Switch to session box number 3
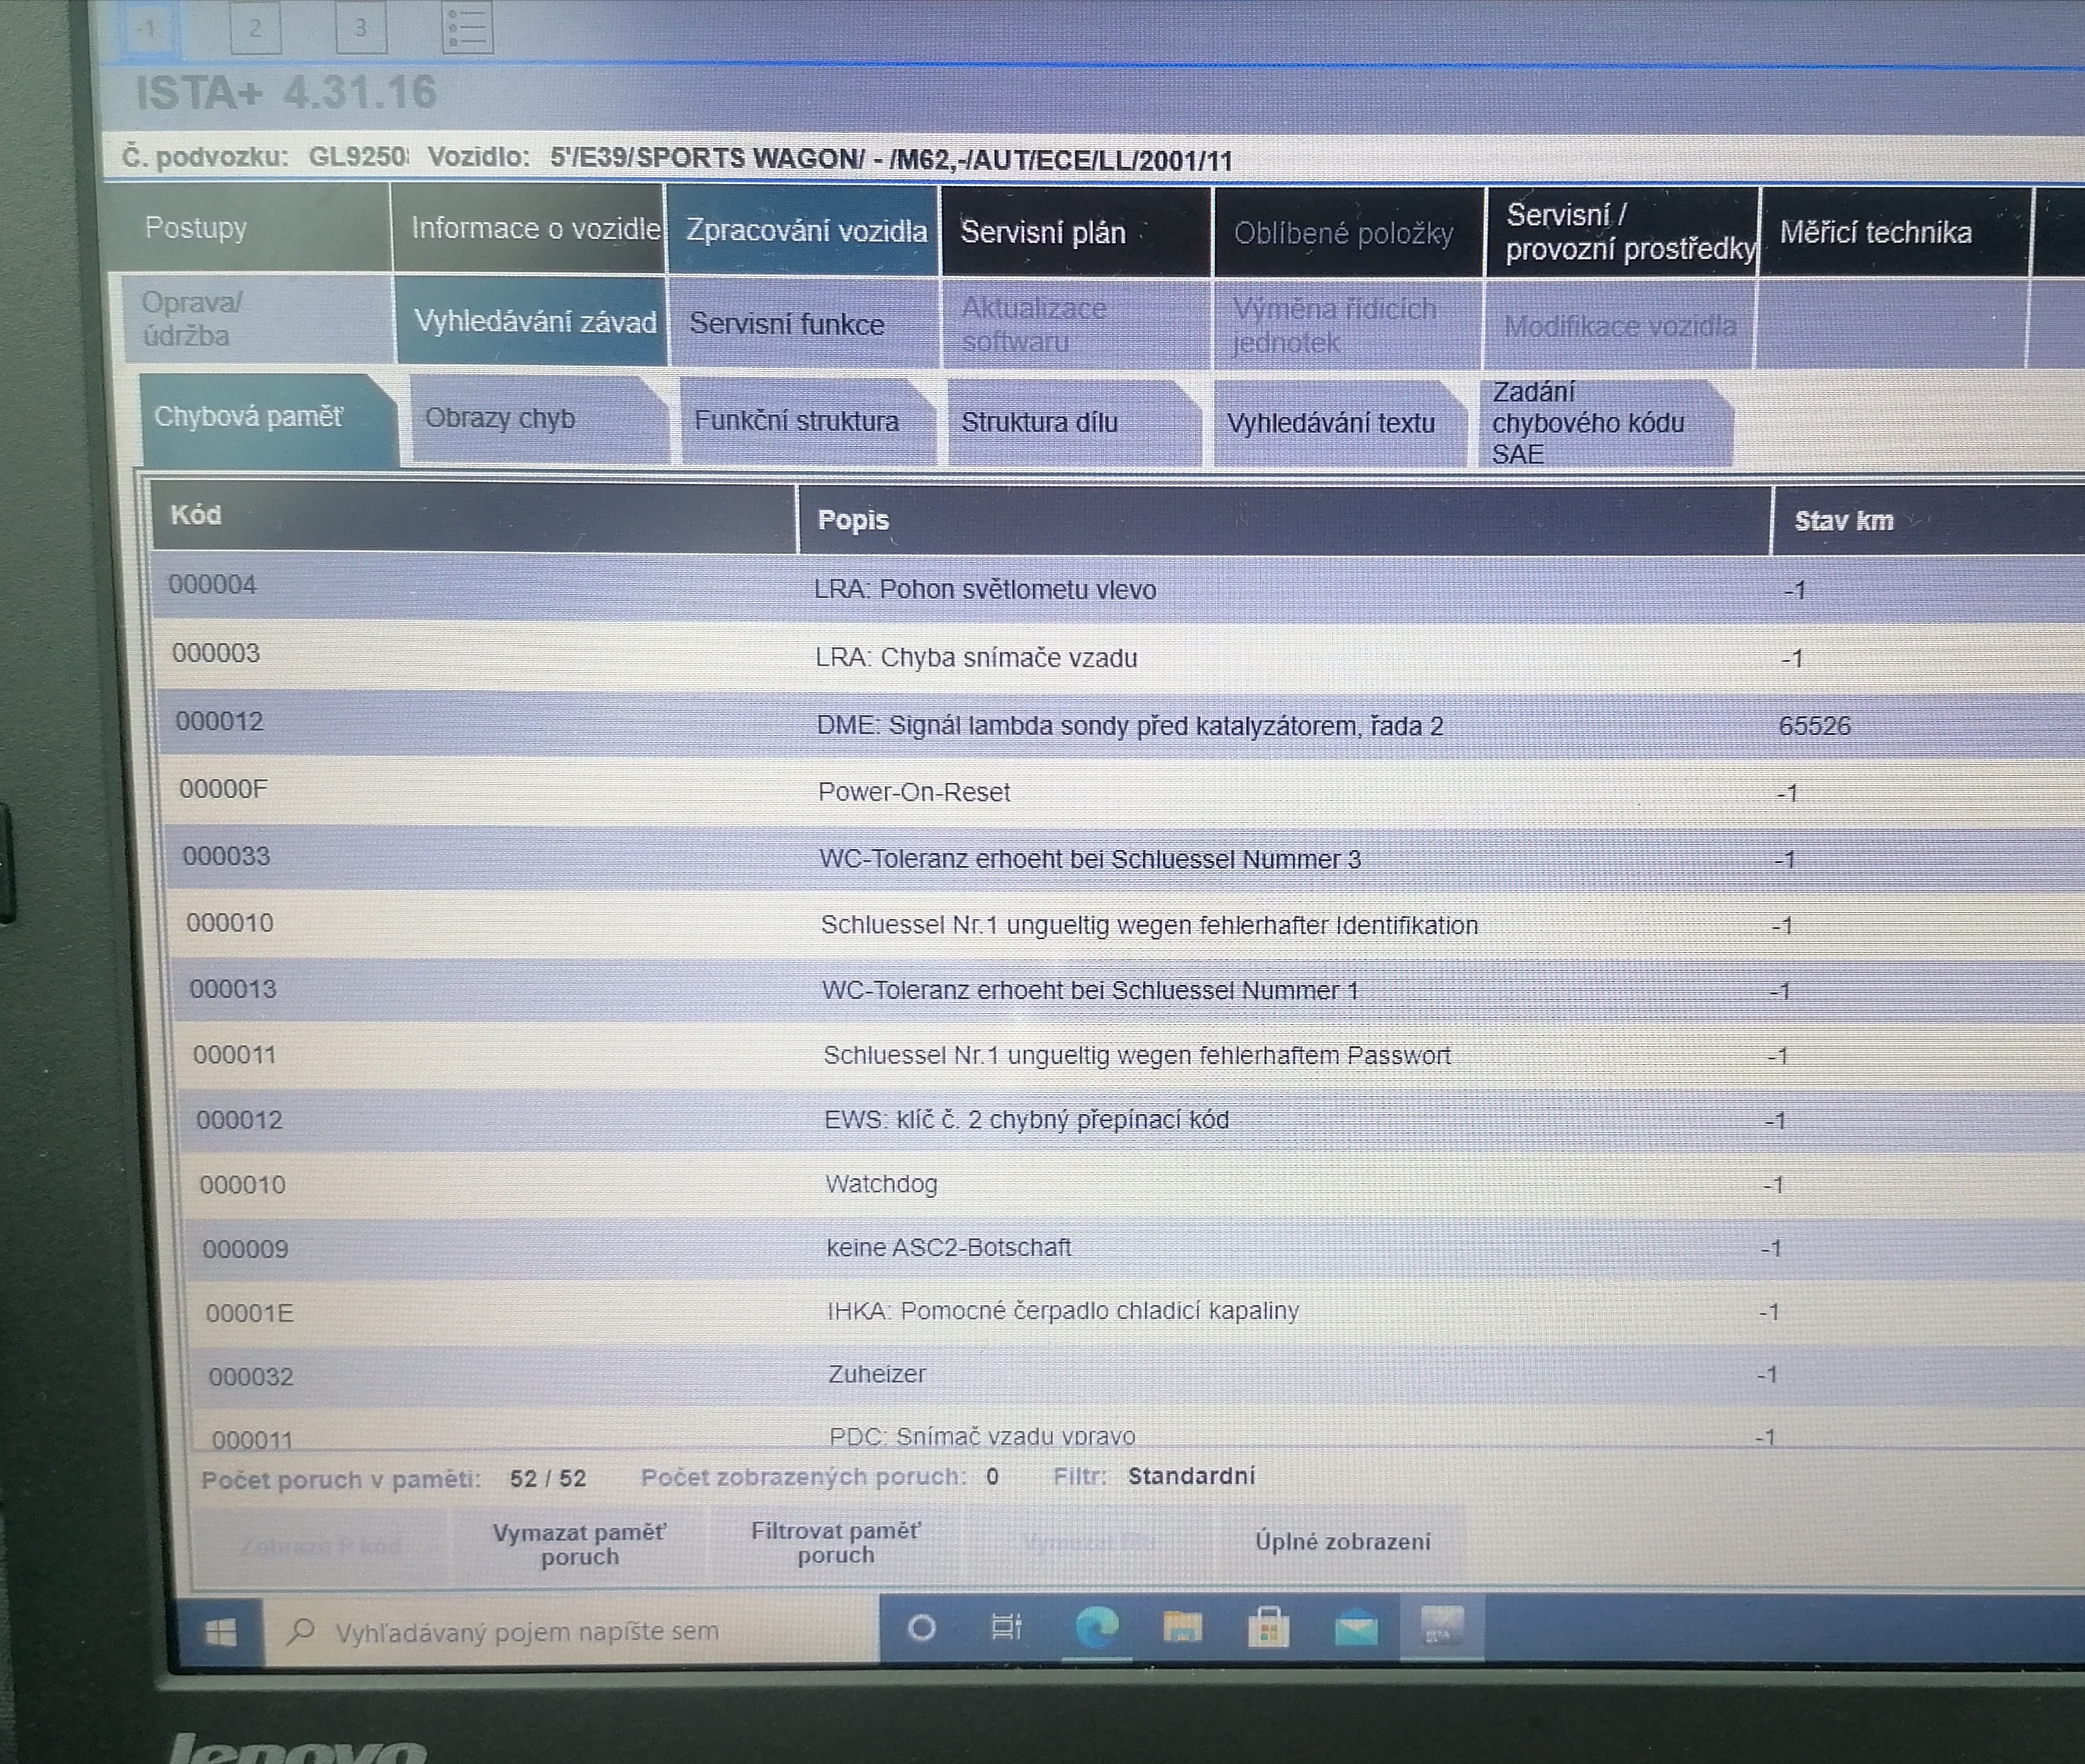This screenshot has height=1764, width=2085. (360, 28)
